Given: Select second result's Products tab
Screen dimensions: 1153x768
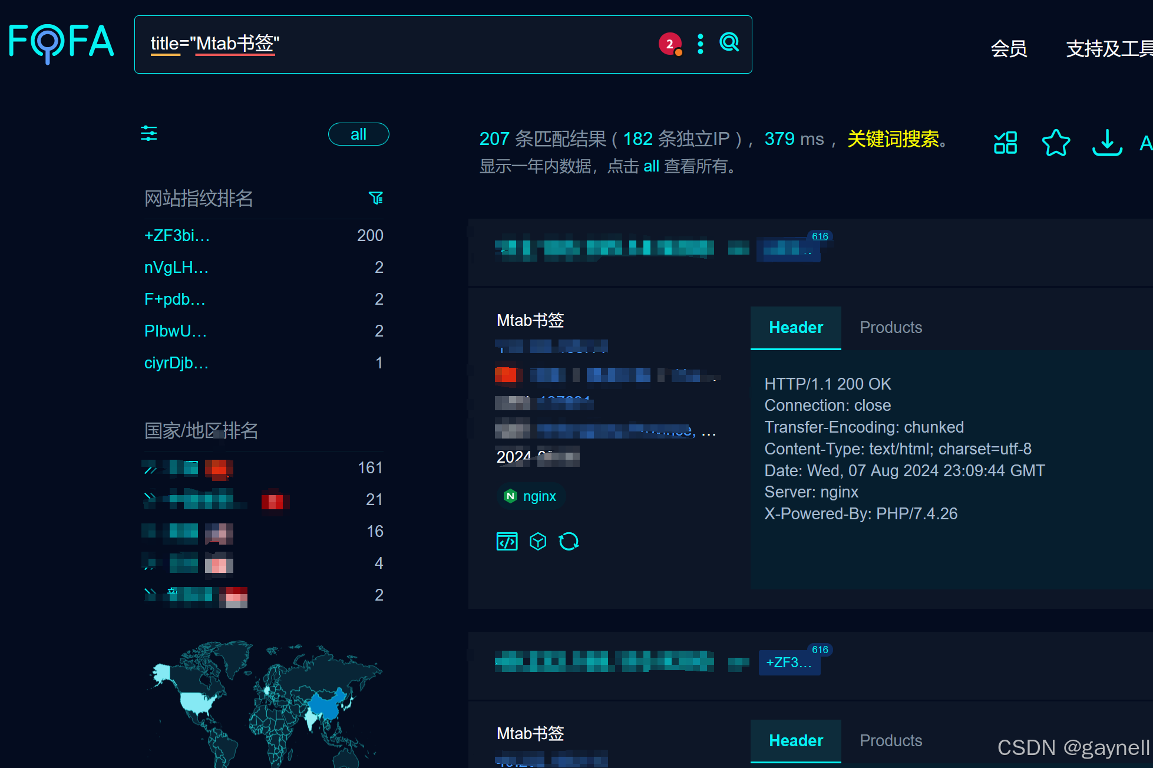Looking at the screenshot, I should 891,741.
